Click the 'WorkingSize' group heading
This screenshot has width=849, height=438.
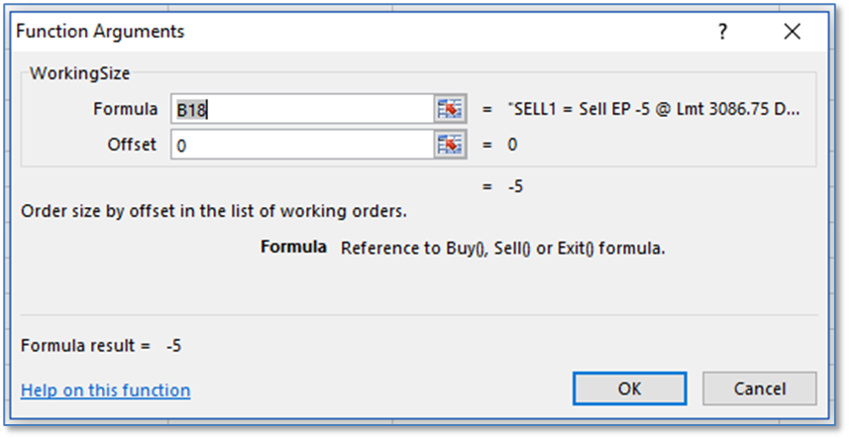80,73
